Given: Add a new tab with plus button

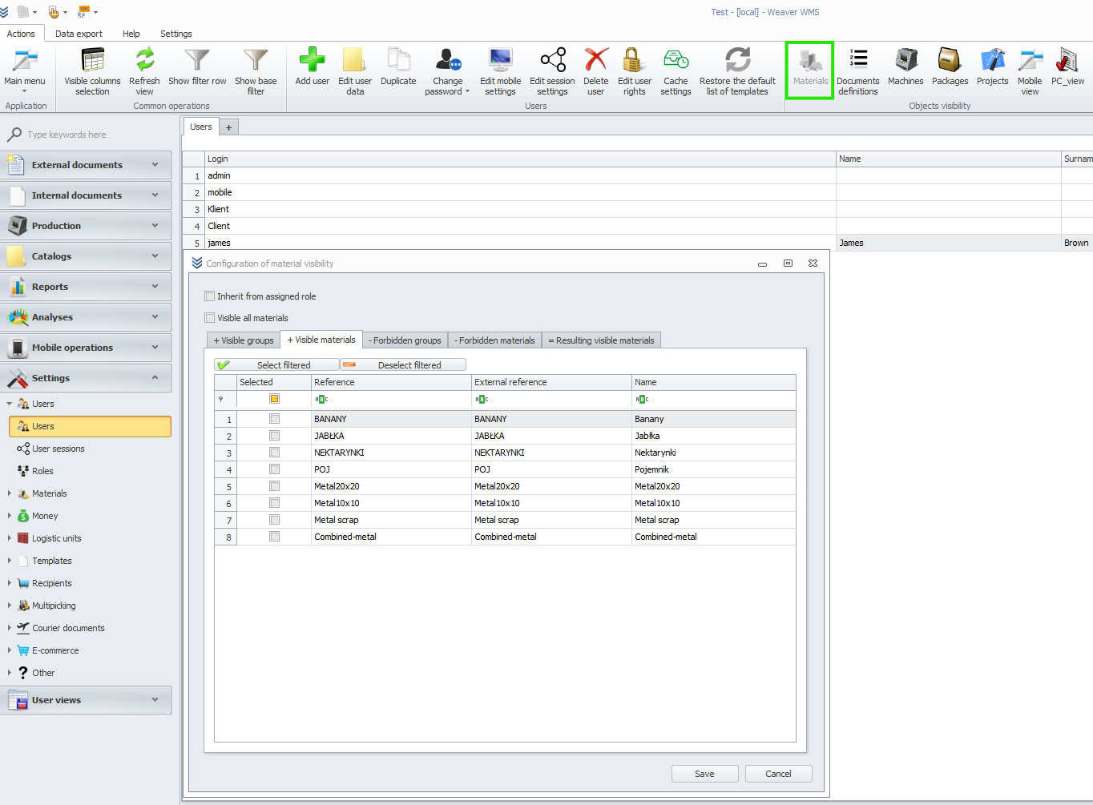Looking at the screenshot, I should click(x=228, y=127).
